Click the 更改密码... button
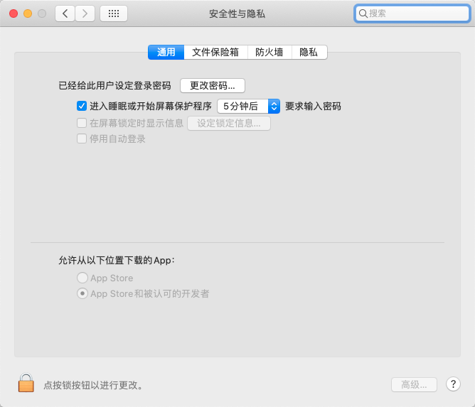 (x=213, y=86)
